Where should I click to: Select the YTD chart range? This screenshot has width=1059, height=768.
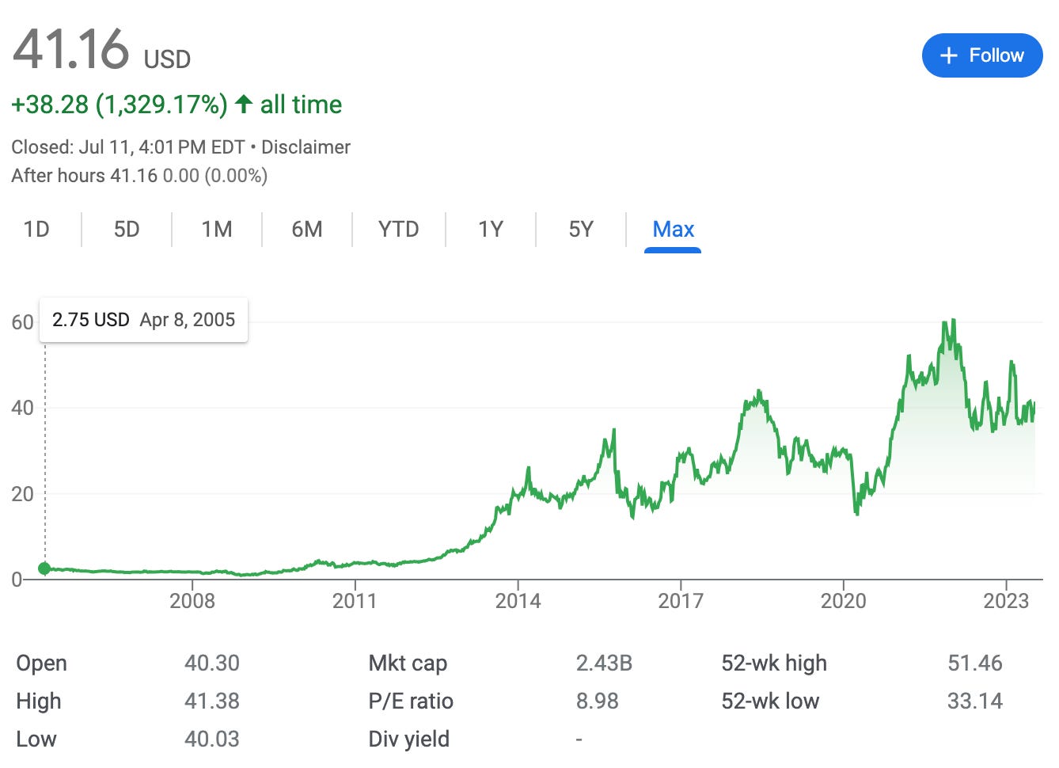click(x=397, y=229)
